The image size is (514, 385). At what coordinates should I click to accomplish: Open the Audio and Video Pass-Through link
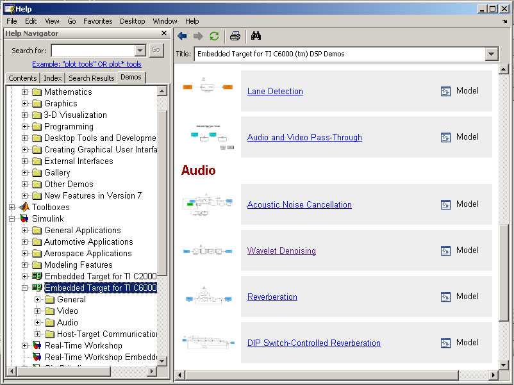304,137
